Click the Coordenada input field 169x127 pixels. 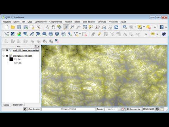(68, 109)
